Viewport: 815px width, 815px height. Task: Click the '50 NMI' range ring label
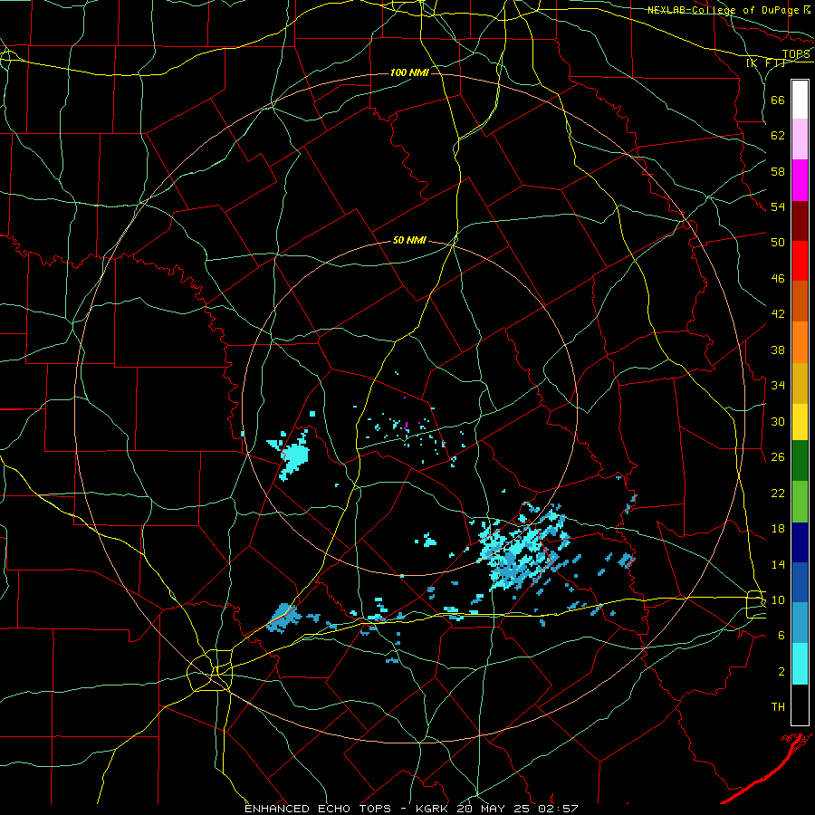(409, 240)
